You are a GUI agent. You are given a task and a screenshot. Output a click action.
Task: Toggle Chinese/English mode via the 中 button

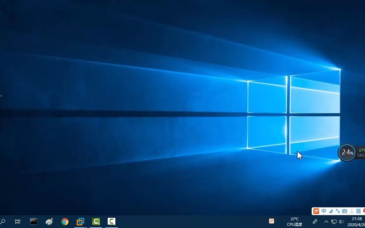tap(324, 211)
